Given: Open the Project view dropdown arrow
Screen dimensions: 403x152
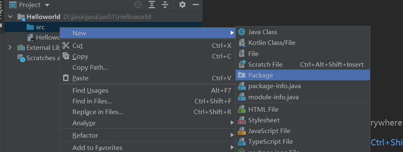Looking at the screenshot, I should [47, 5].
